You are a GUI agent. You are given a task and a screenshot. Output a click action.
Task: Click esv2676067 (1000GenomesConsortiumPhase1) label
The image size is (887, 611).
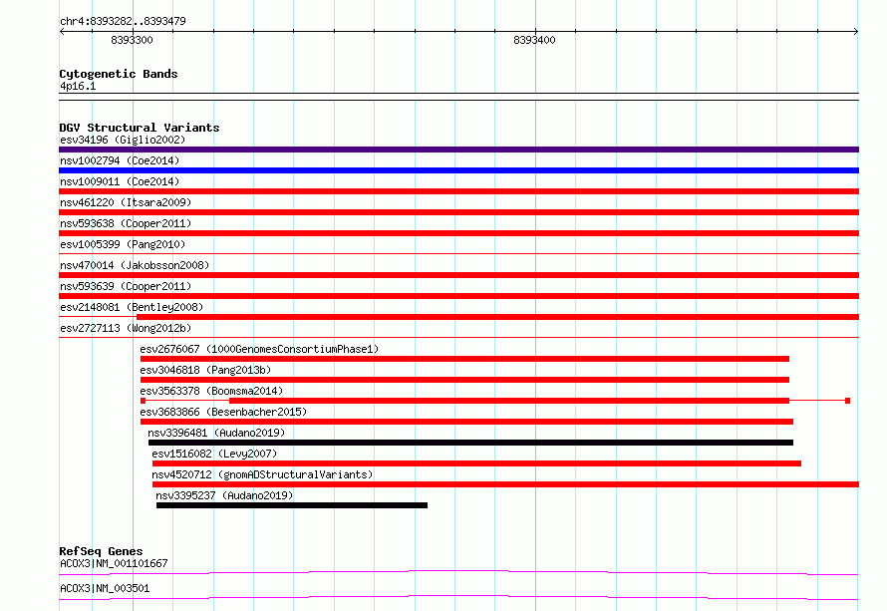tap(259, 349)
